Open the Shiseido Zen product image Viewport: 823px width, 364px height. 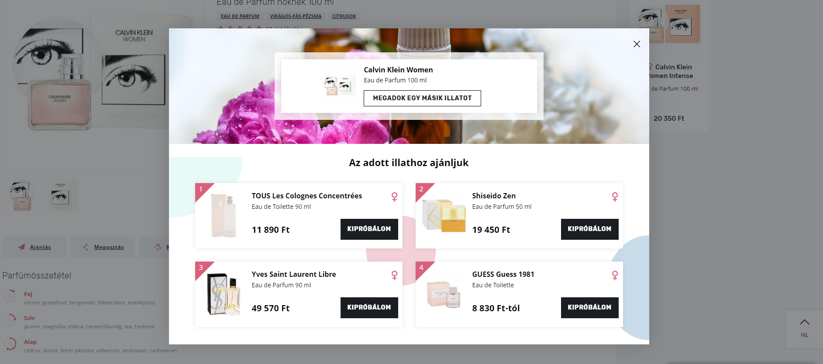(444, 216)
